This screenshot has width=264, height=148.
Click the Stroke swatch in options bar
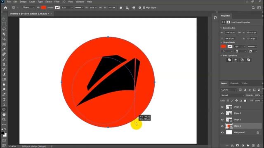point(57,7)
